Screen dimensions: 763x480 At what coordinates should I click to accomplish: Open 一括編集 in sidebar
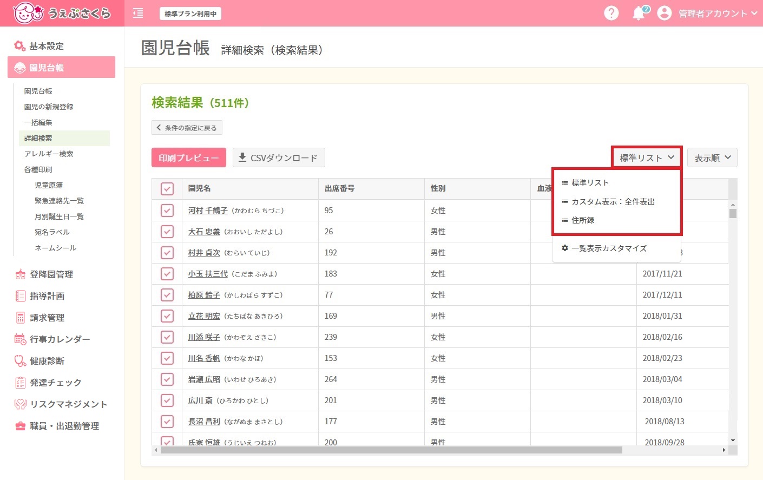coord(38,122)
